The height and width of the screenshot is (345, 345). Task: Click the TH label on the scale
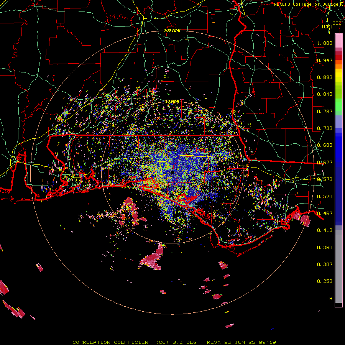[x=329, y=299]
